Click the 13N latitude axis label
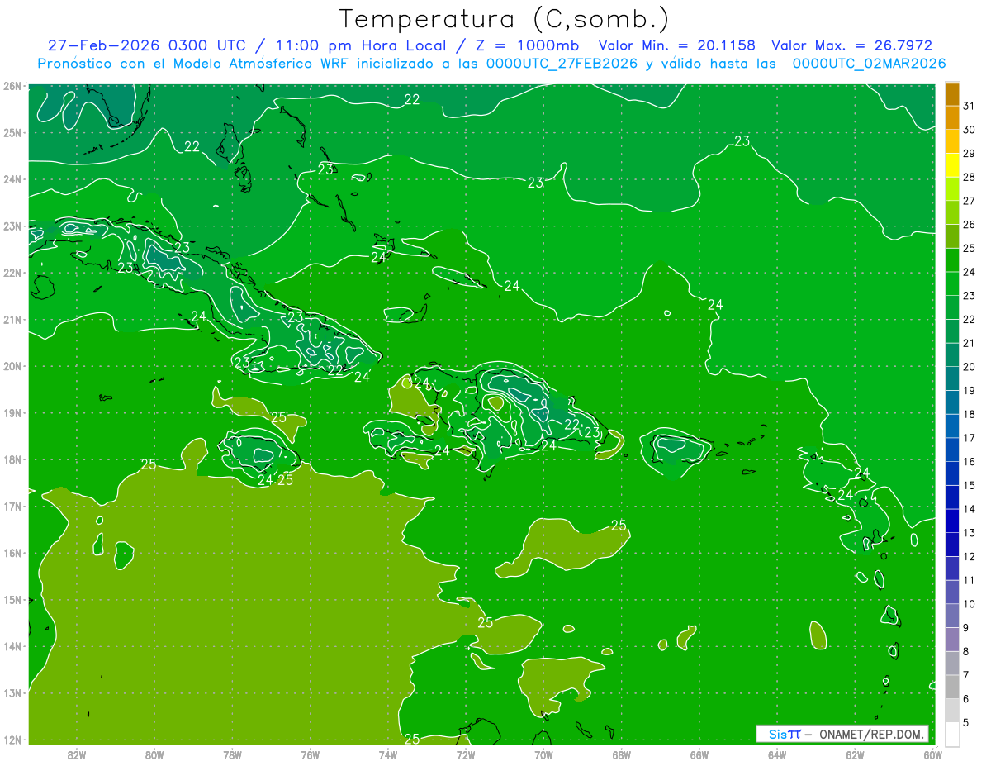Image resolution: width=991 pixels, height=766 pixels. coord(12,692)
